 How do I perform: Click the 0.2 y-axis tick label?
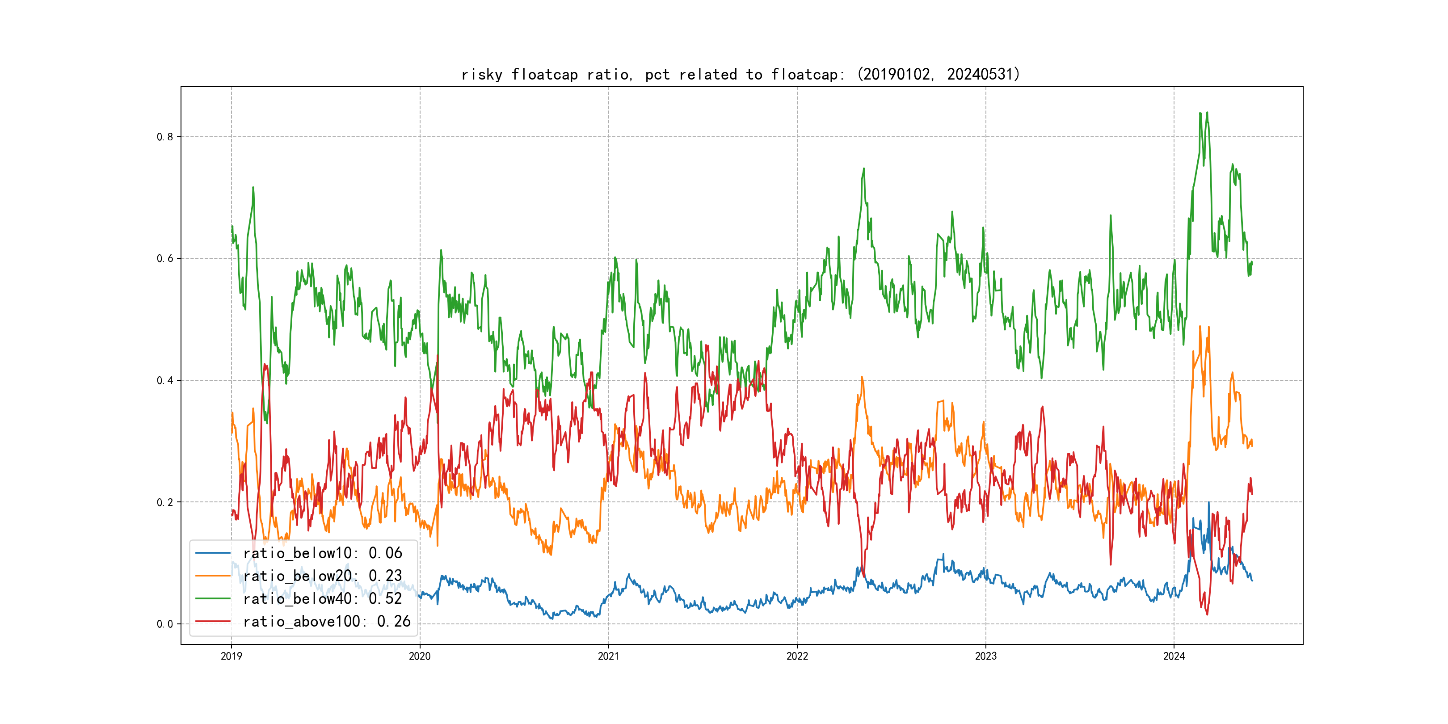[x=165, y=502]
